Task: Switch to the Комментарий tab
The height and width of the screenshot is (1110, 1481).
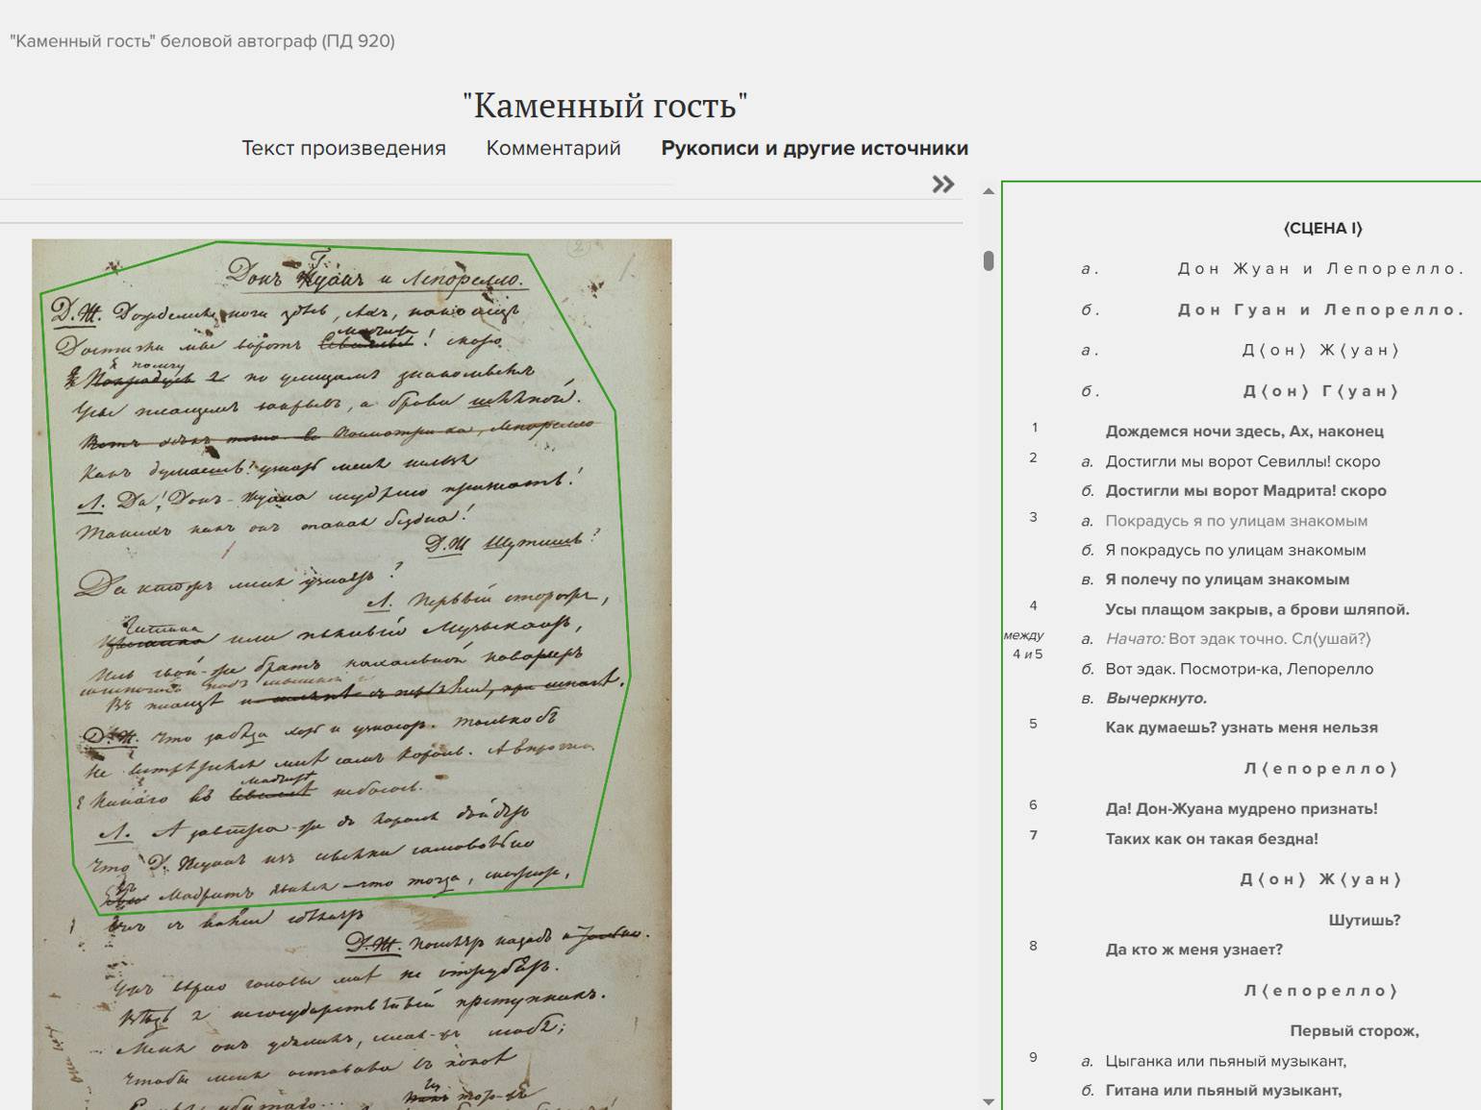Action: (x=553, y=148)
